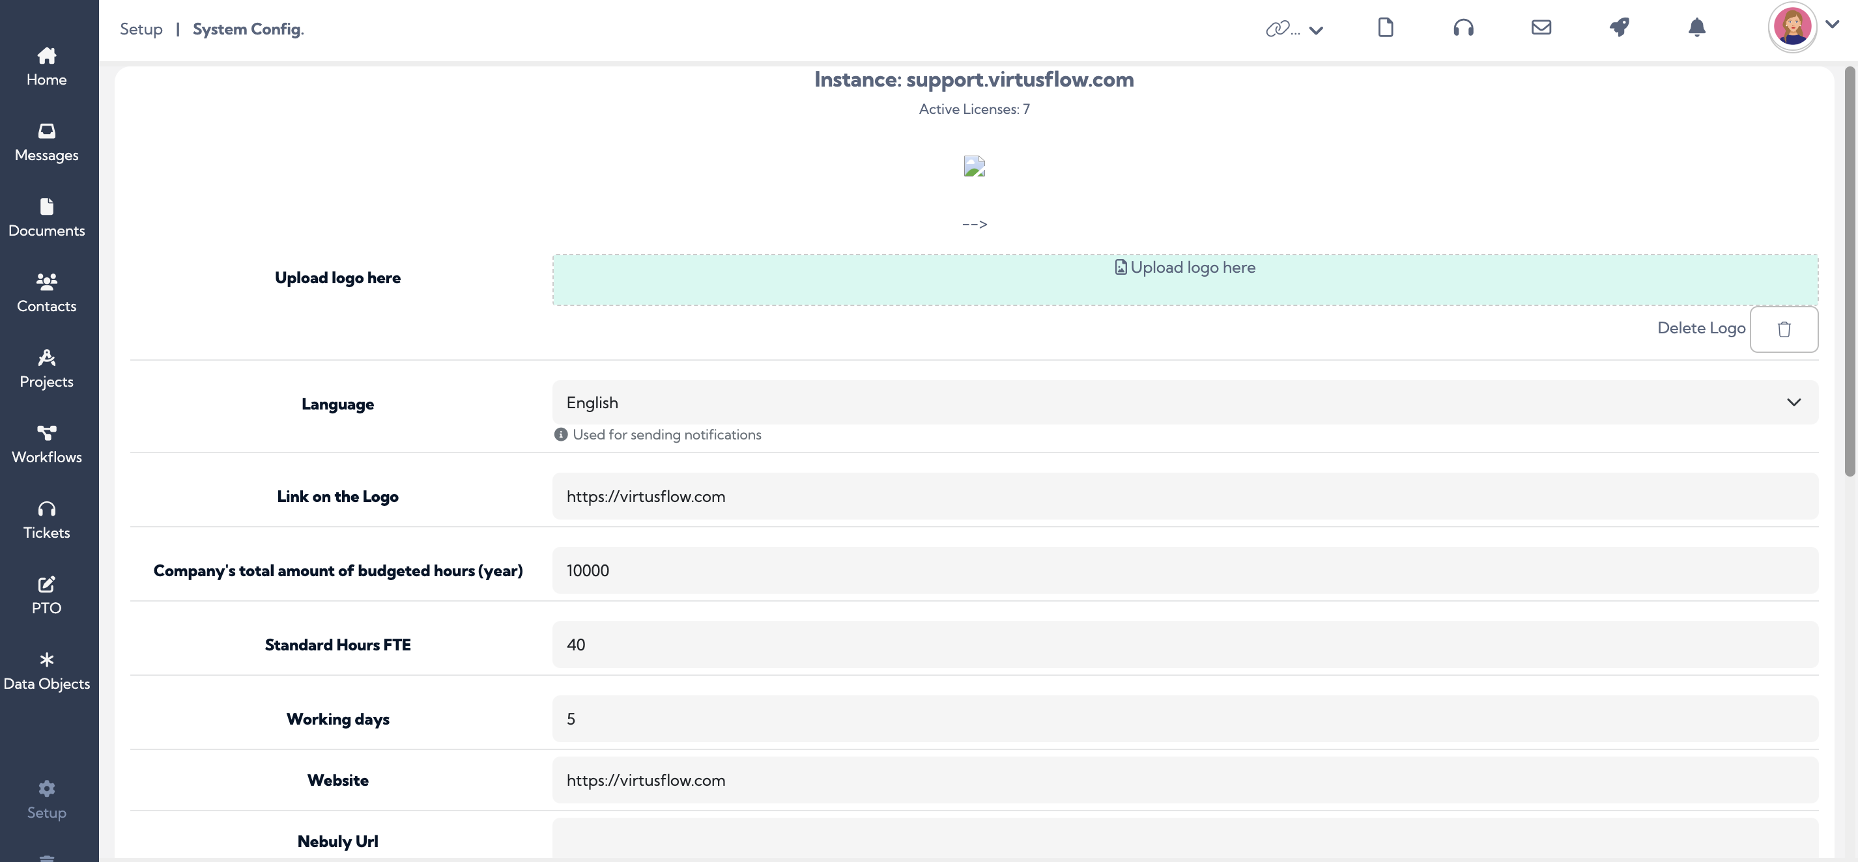Click the Setup breadcrumb link
Image resolution: width=1858 pixels, height=862 pixels.
tap(141, 29)
